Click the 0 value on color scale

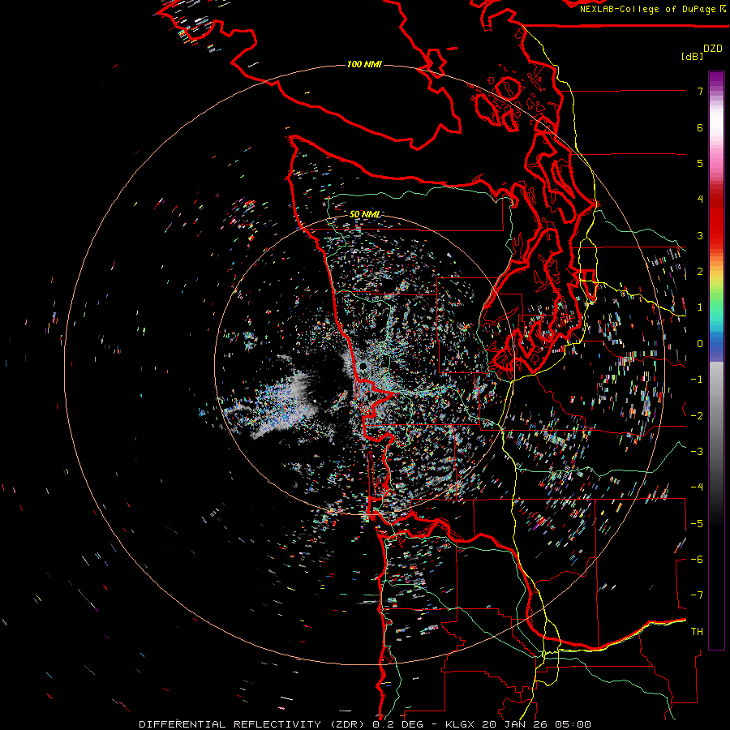click(700, 344)
